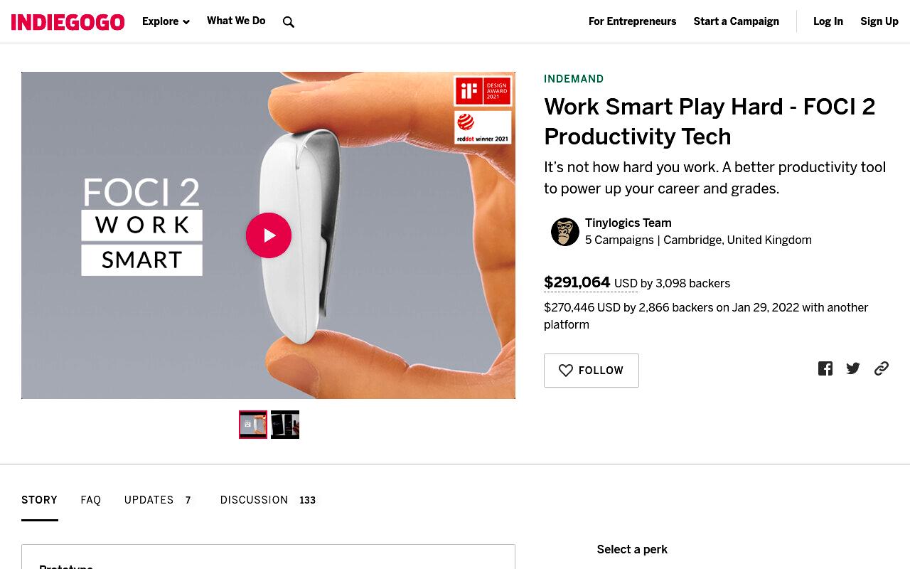View the Discussion tab

pyautogui.click(x=269, y=500)
